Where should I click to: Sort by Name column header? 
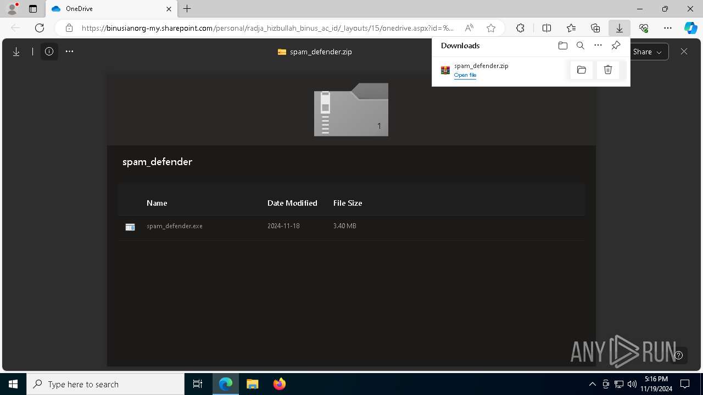click(157, 203)
